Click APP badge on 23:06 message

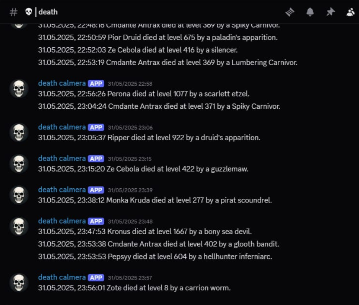[x=96, y=127]
